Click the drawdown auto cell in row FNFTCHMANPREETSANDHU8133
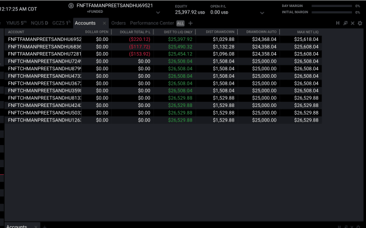 click(x=264, y=98)
